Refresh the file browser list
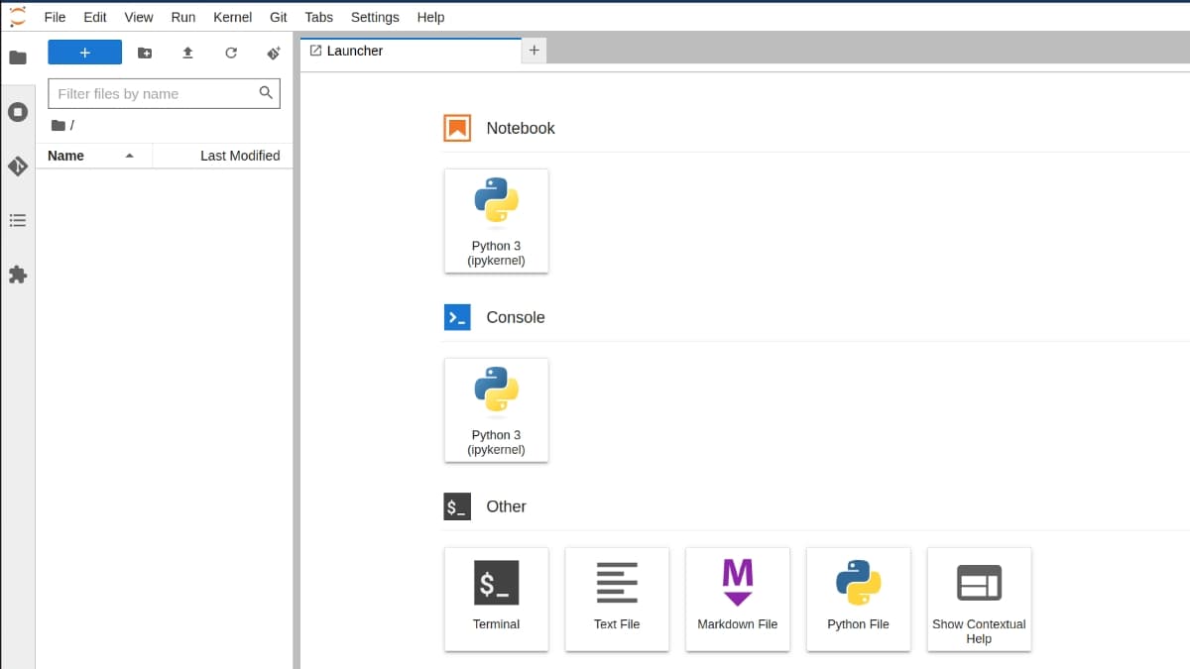 pos(231,53)
